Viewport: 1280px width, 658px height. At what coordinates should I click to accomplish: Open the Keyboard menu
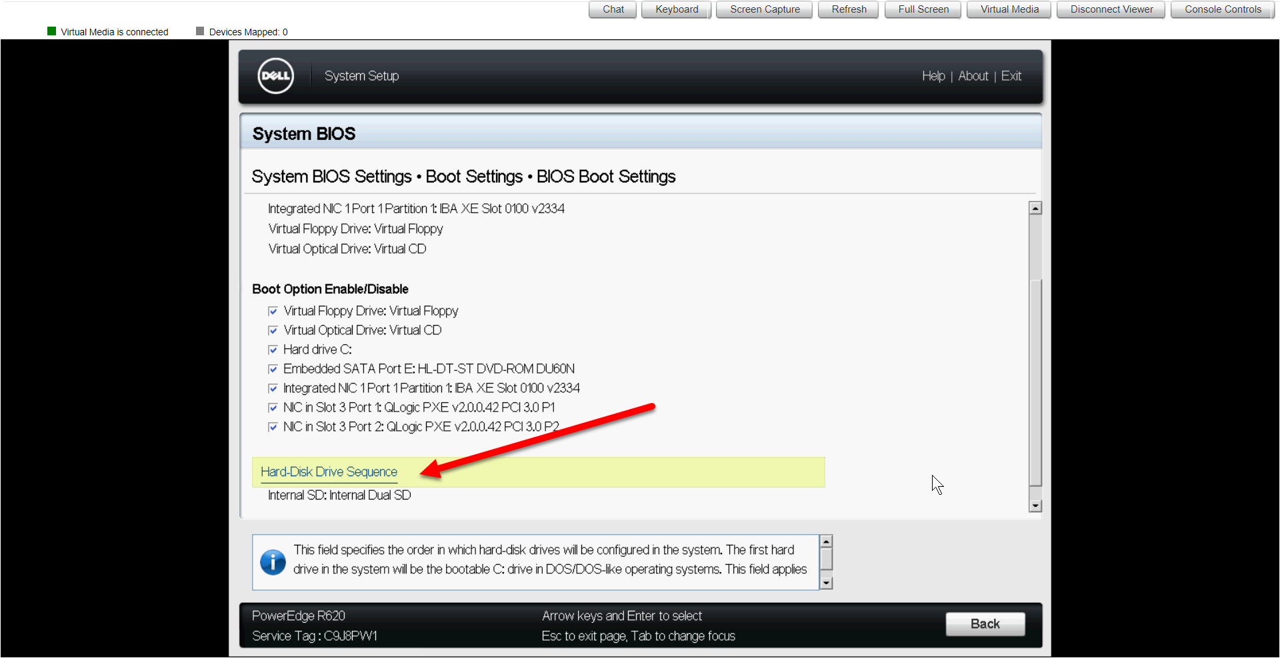[676, 9]
